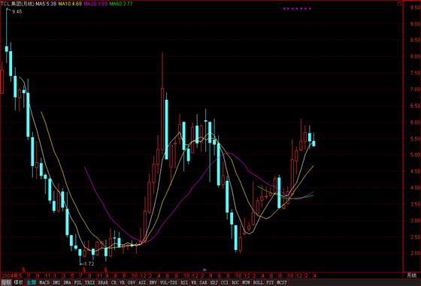Show the VOL-TDX volume indicator
Screen dimensions: 421x286
(x=168, y=282)
